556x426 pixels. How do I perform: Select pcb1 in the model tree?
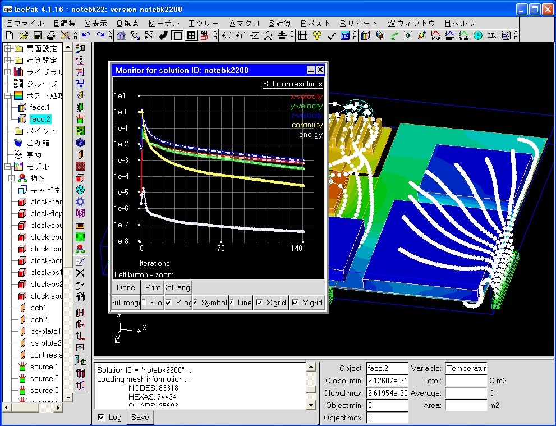pos(38,308)
